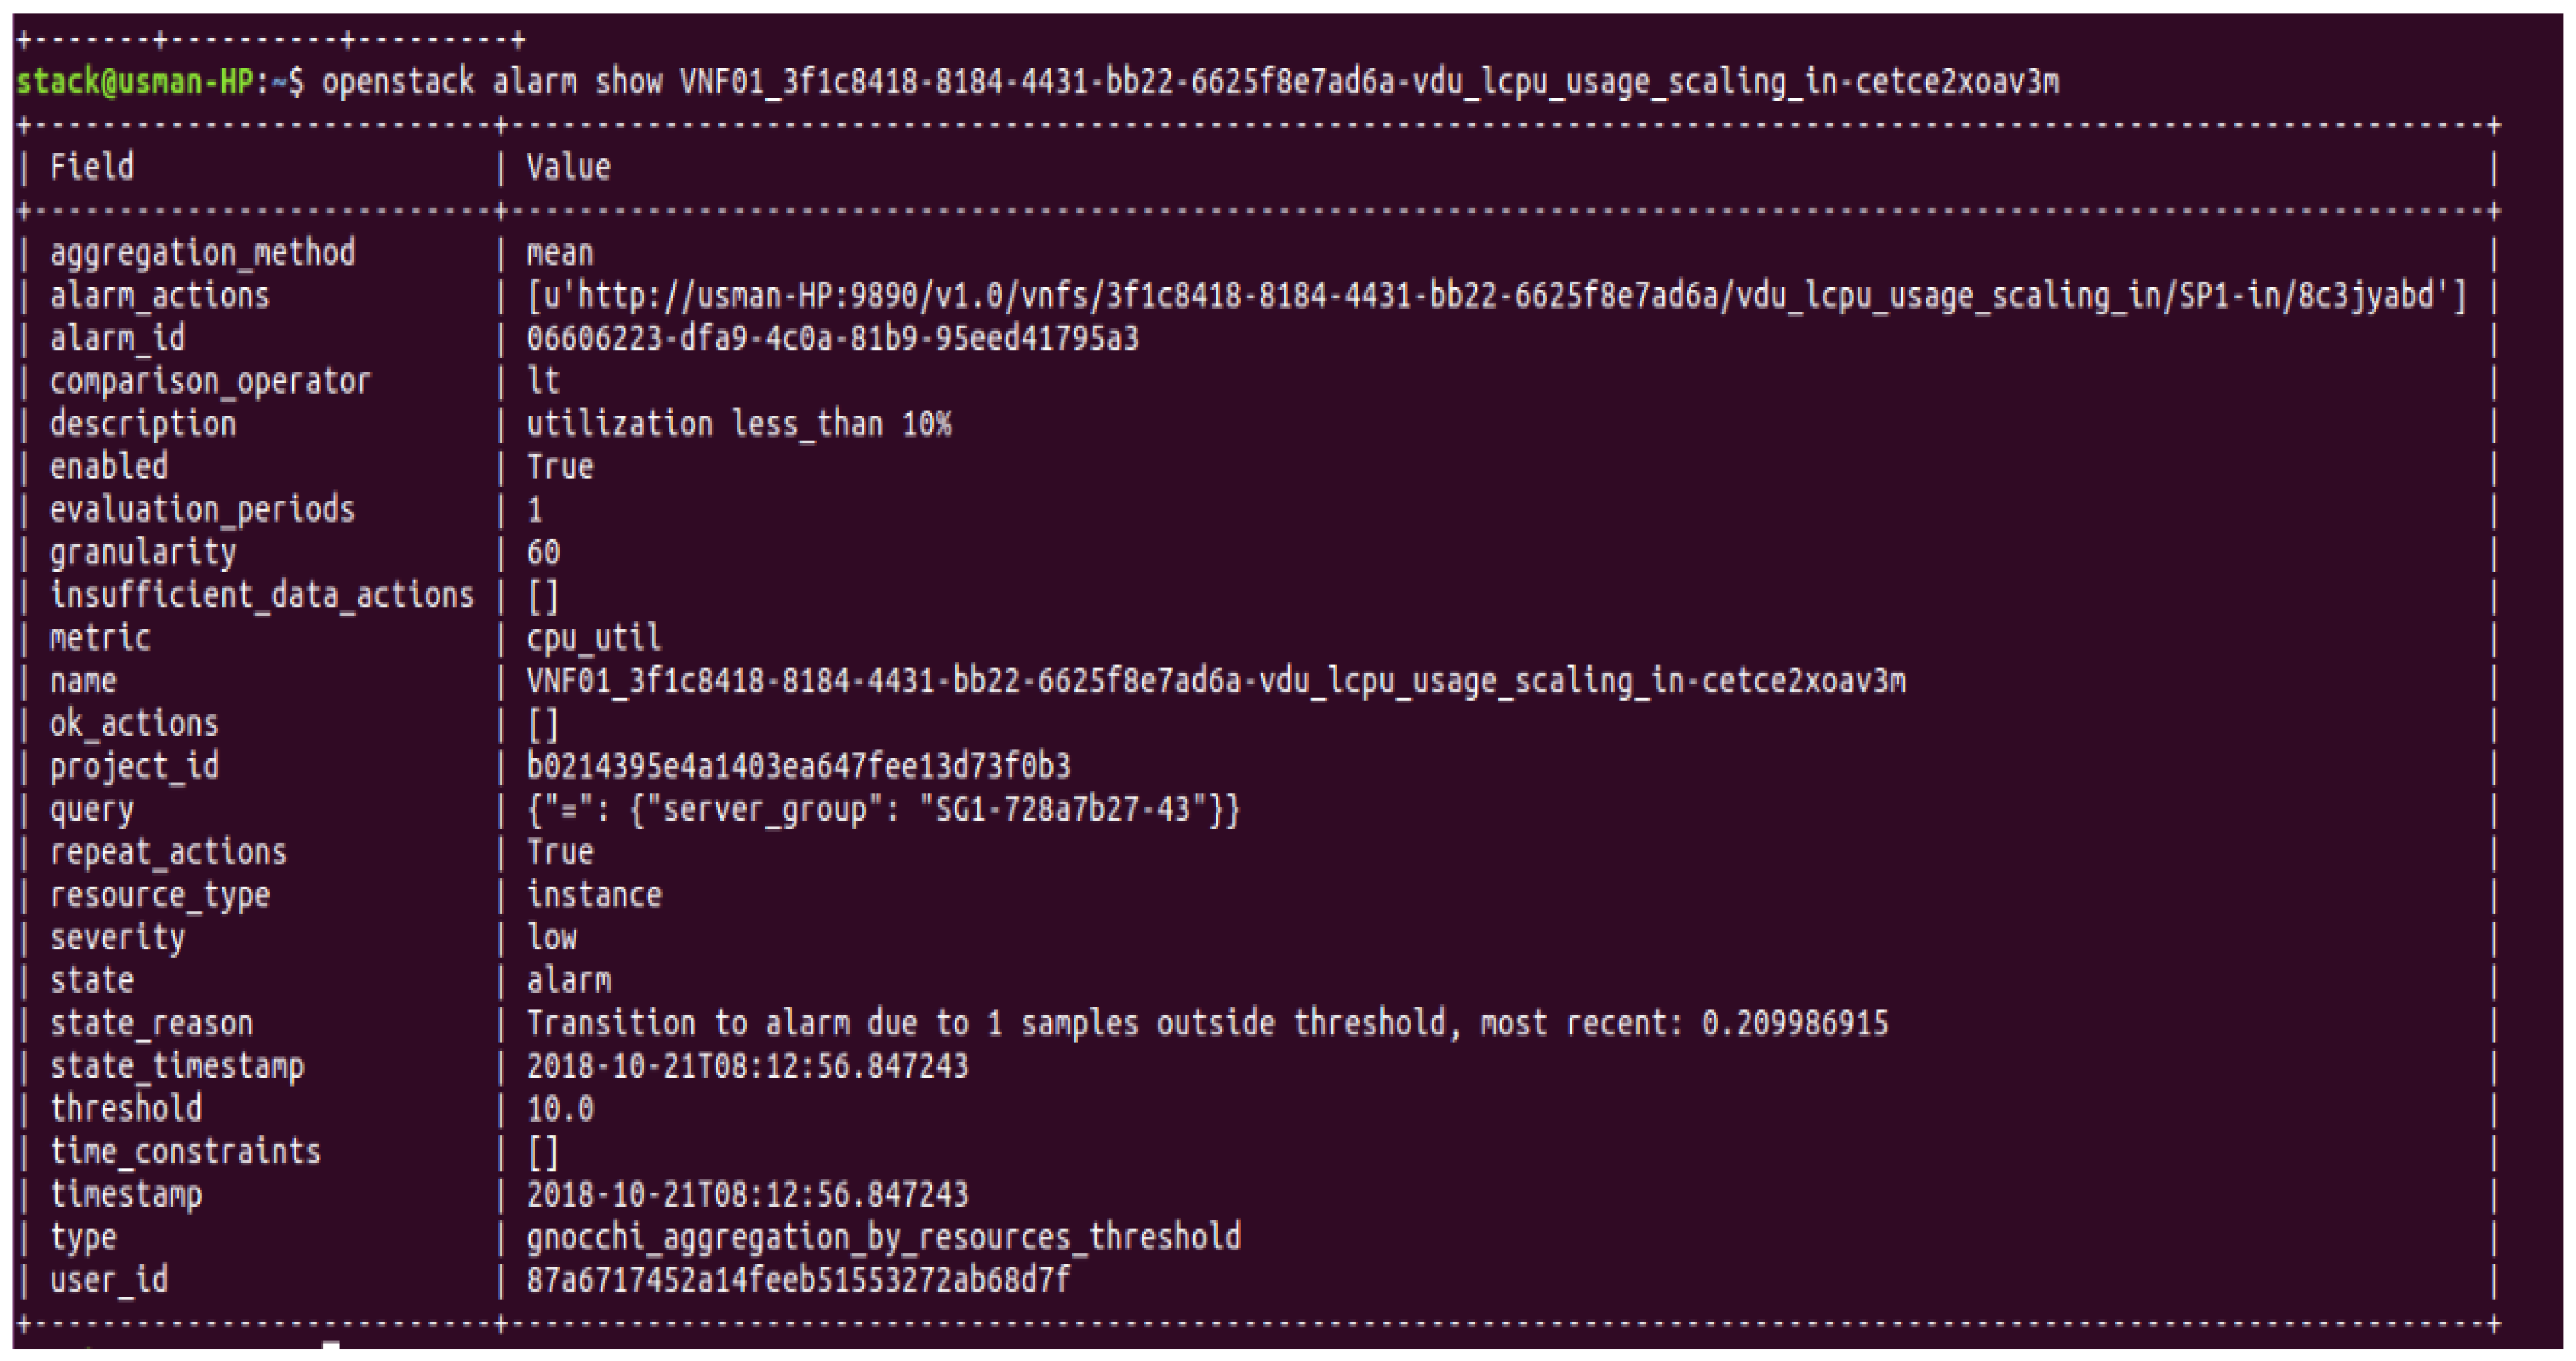Select the state_reason transition message
This screenshot has height=1361, width=2576.
[1207, 1023]
